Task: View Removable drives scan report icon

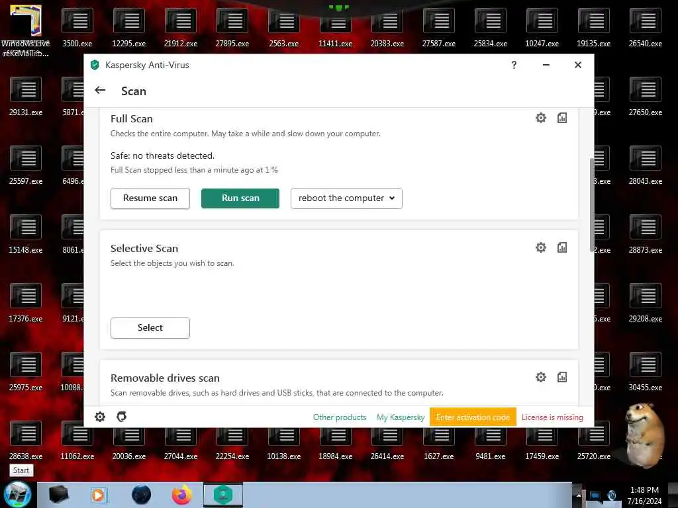Action: pyautogui.click(x=561, y=377)
